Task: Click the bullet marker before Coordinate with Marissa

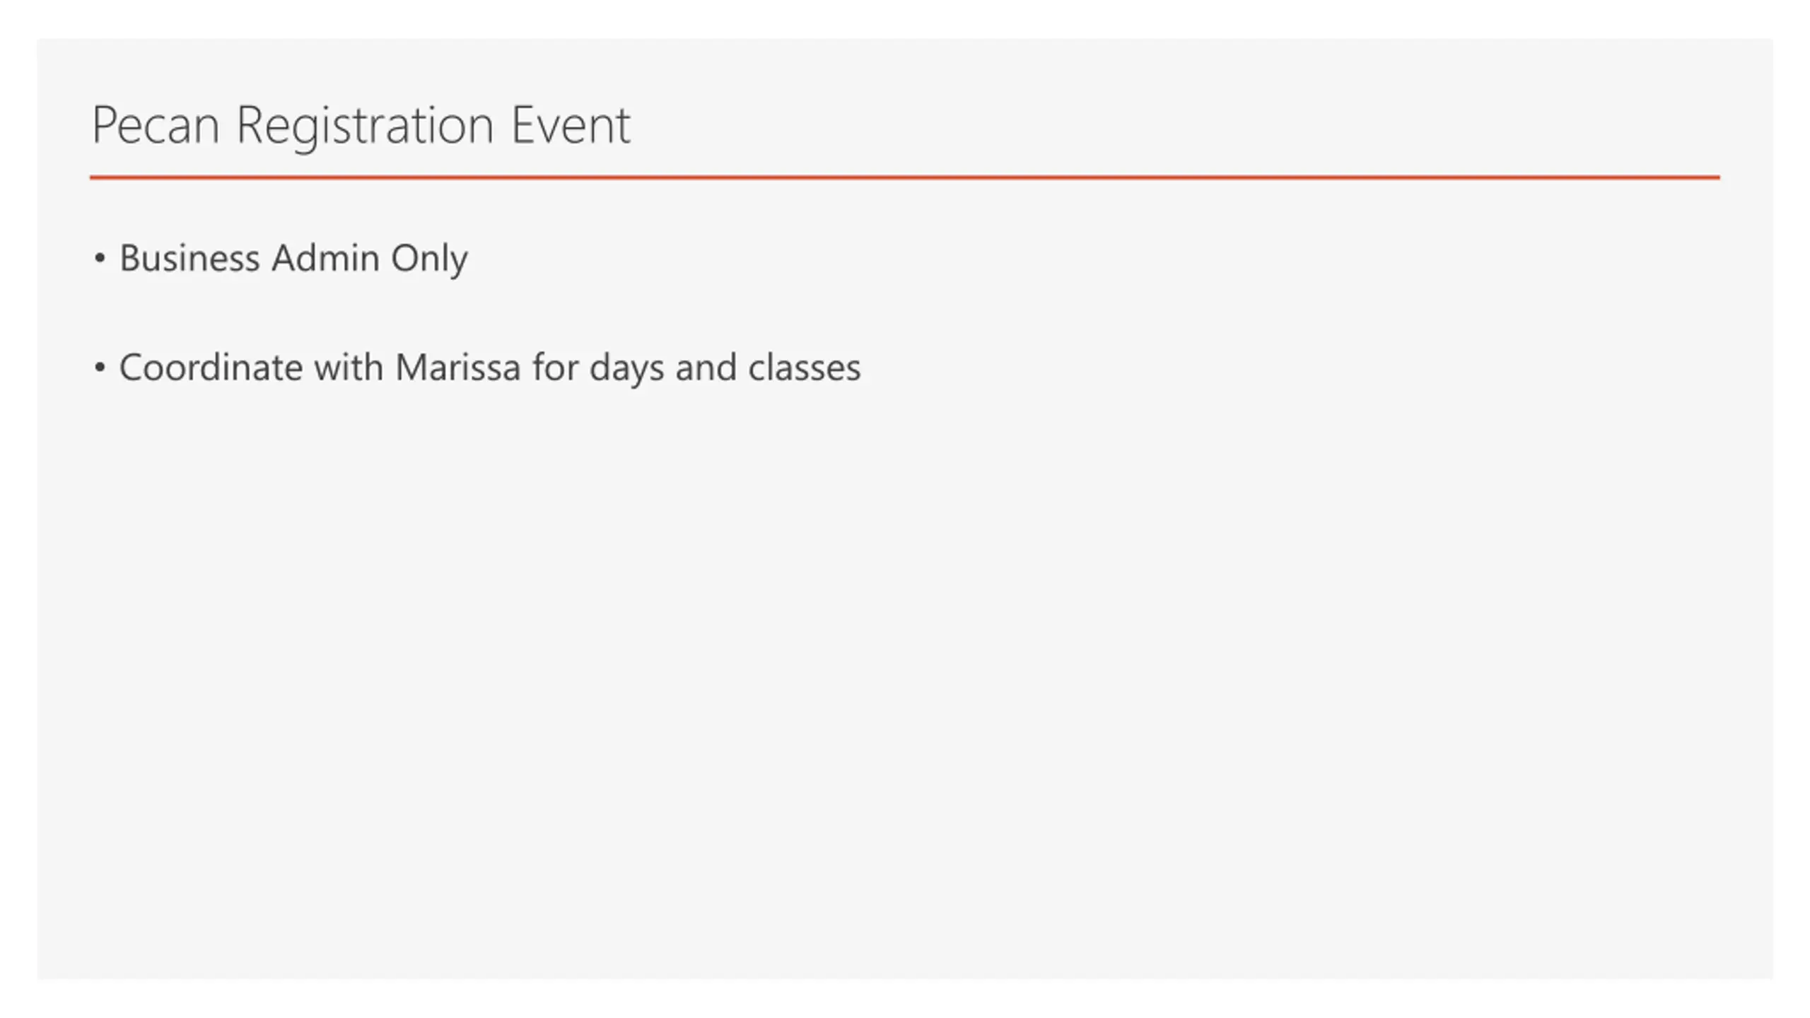Action: (x=100, y=368)
